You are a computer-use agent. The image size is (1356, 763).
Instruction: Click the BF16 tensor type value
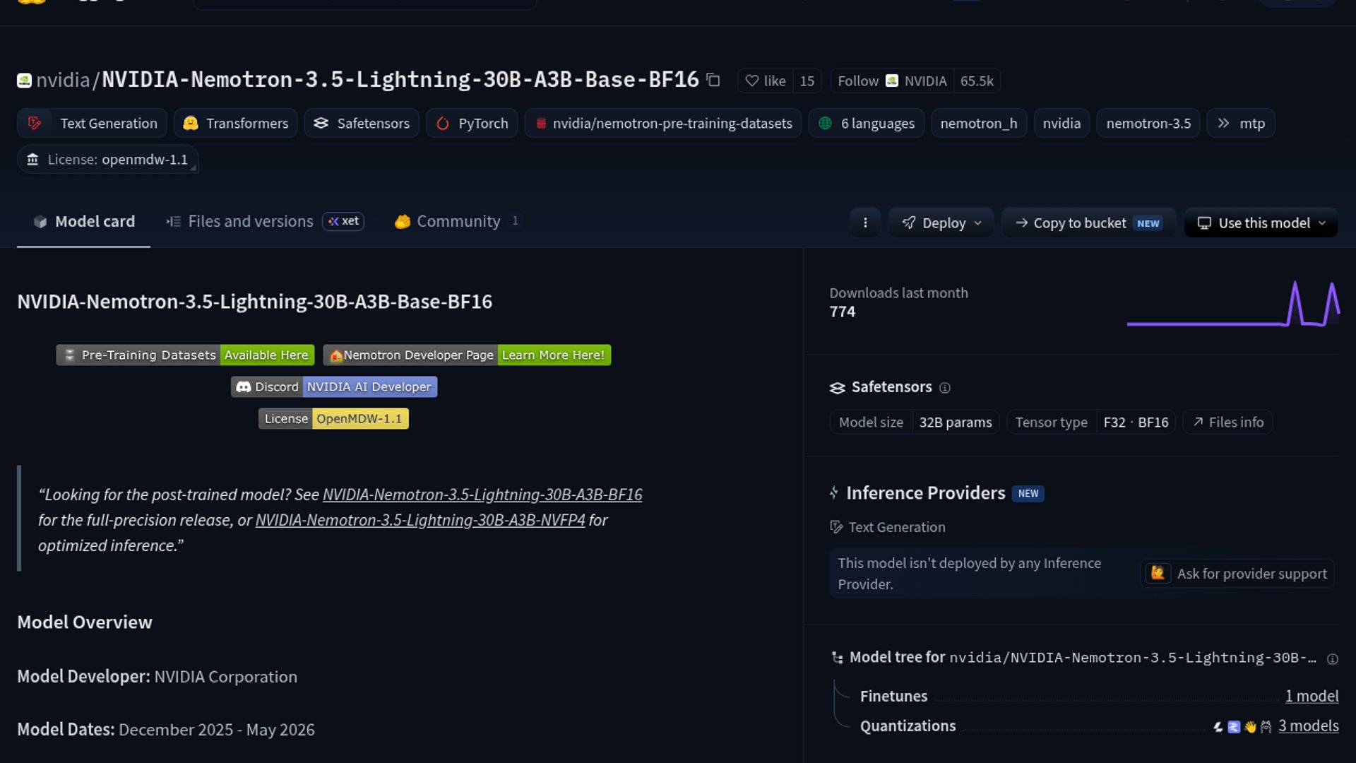1153,422
